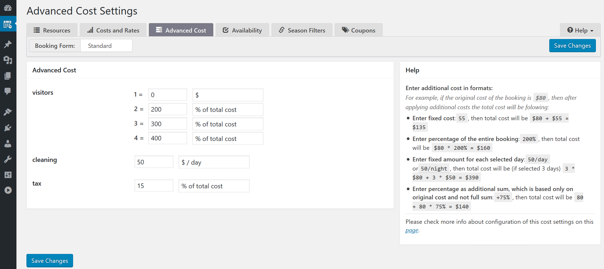Switch to the Season Filters tab
604x269 pixels.
pos(302,30)
